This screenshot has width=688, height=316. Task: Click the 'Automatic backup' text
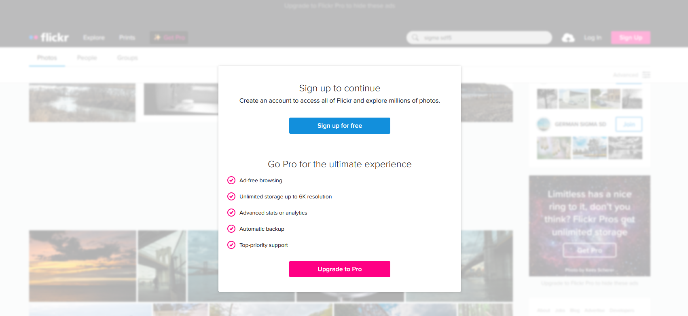(x=262, y=229)
